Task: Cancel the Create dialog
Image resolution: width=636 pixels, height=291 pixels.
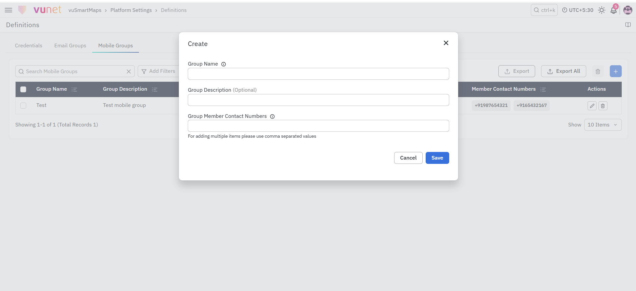Action: pyautogui.click(x=408, y=158)
